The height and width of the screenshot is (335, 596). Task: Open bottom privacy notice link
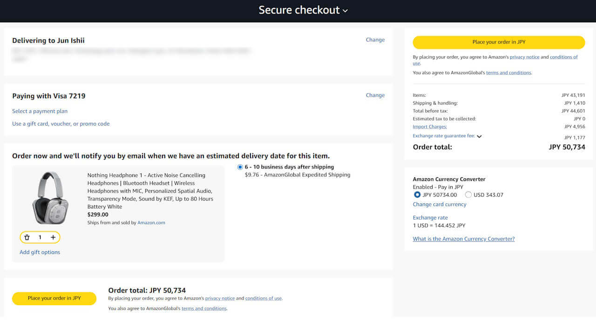(220, 298)
